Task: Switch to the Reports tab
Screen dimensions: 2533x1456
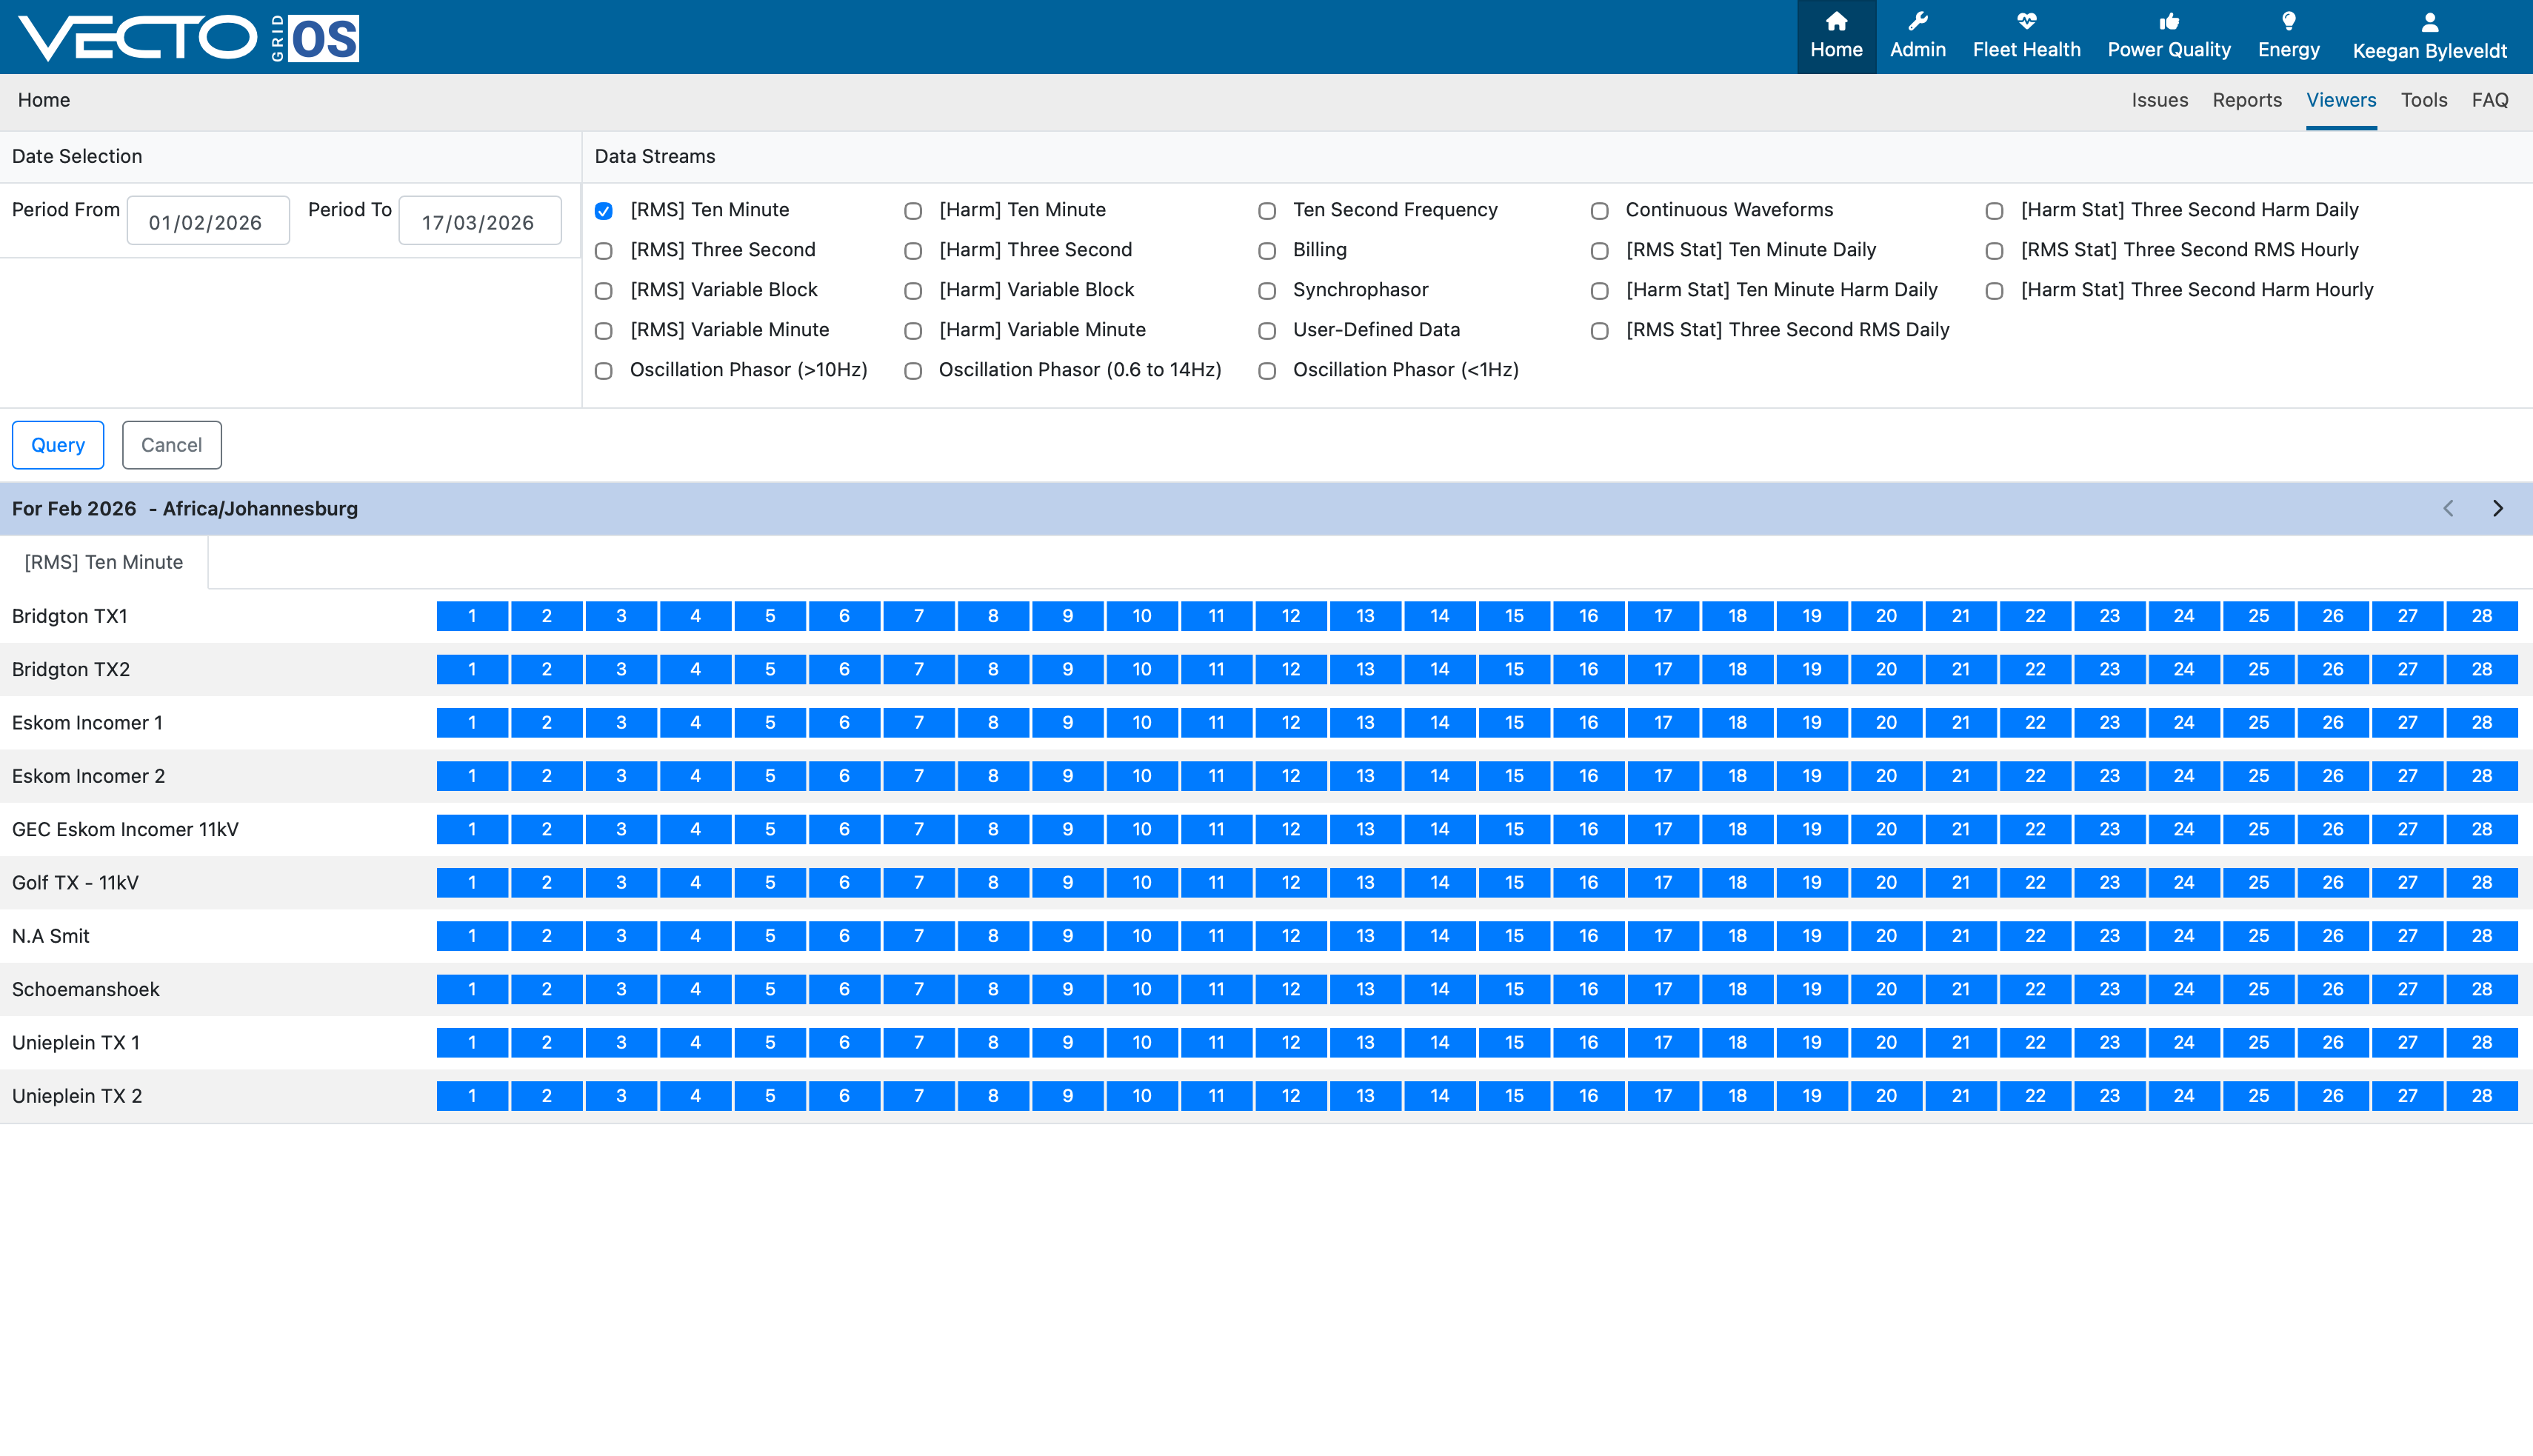Action: point(2246,100)
